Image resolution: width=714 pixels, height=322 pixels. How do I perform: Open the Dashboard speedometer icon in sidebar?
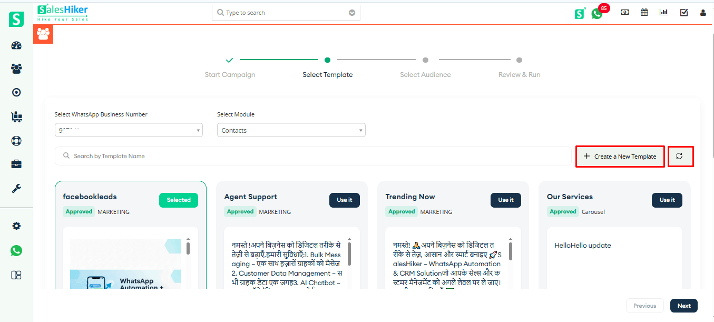pyautogui.click(x=16, y=45)
